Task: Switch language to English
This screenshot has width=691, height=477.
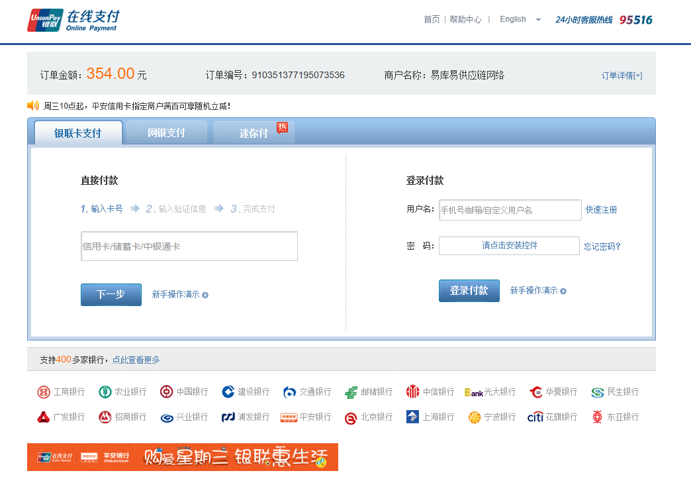Action: point(513,19)
